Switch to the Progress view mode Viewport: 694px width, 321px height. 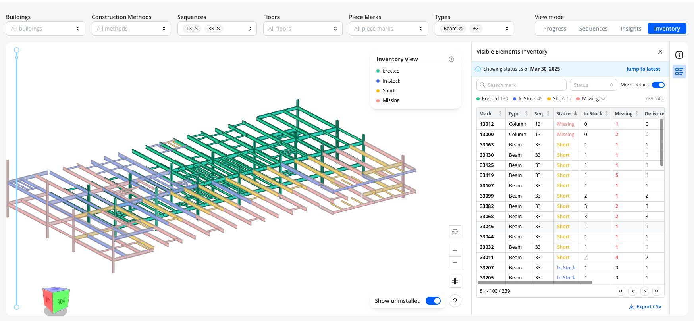pyautogui.click(x=555, y=29)
